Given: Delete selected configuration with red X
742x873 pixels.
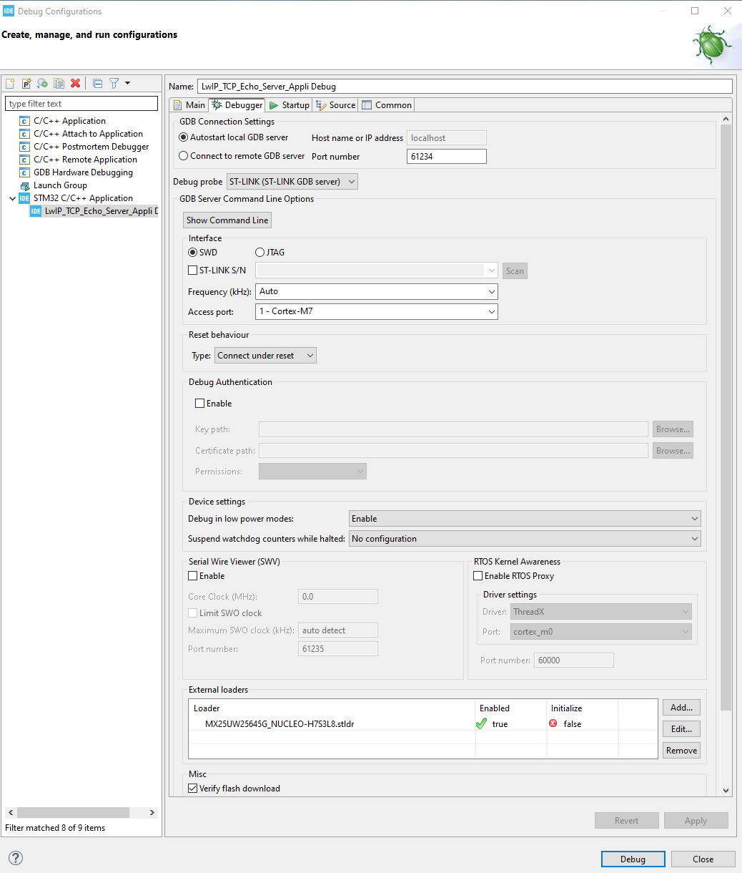Looking at the screenshot, I should click(x=76, y=83).
